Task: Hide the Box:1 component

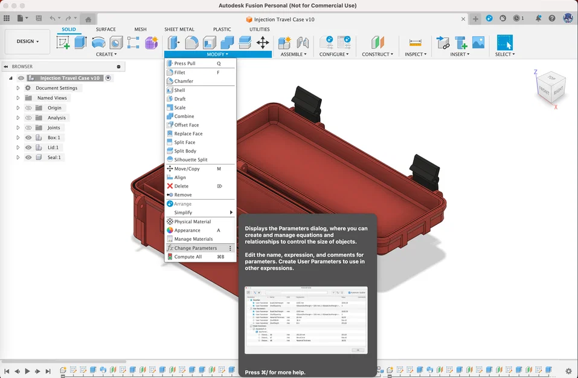Action: (x=28, y=137)
